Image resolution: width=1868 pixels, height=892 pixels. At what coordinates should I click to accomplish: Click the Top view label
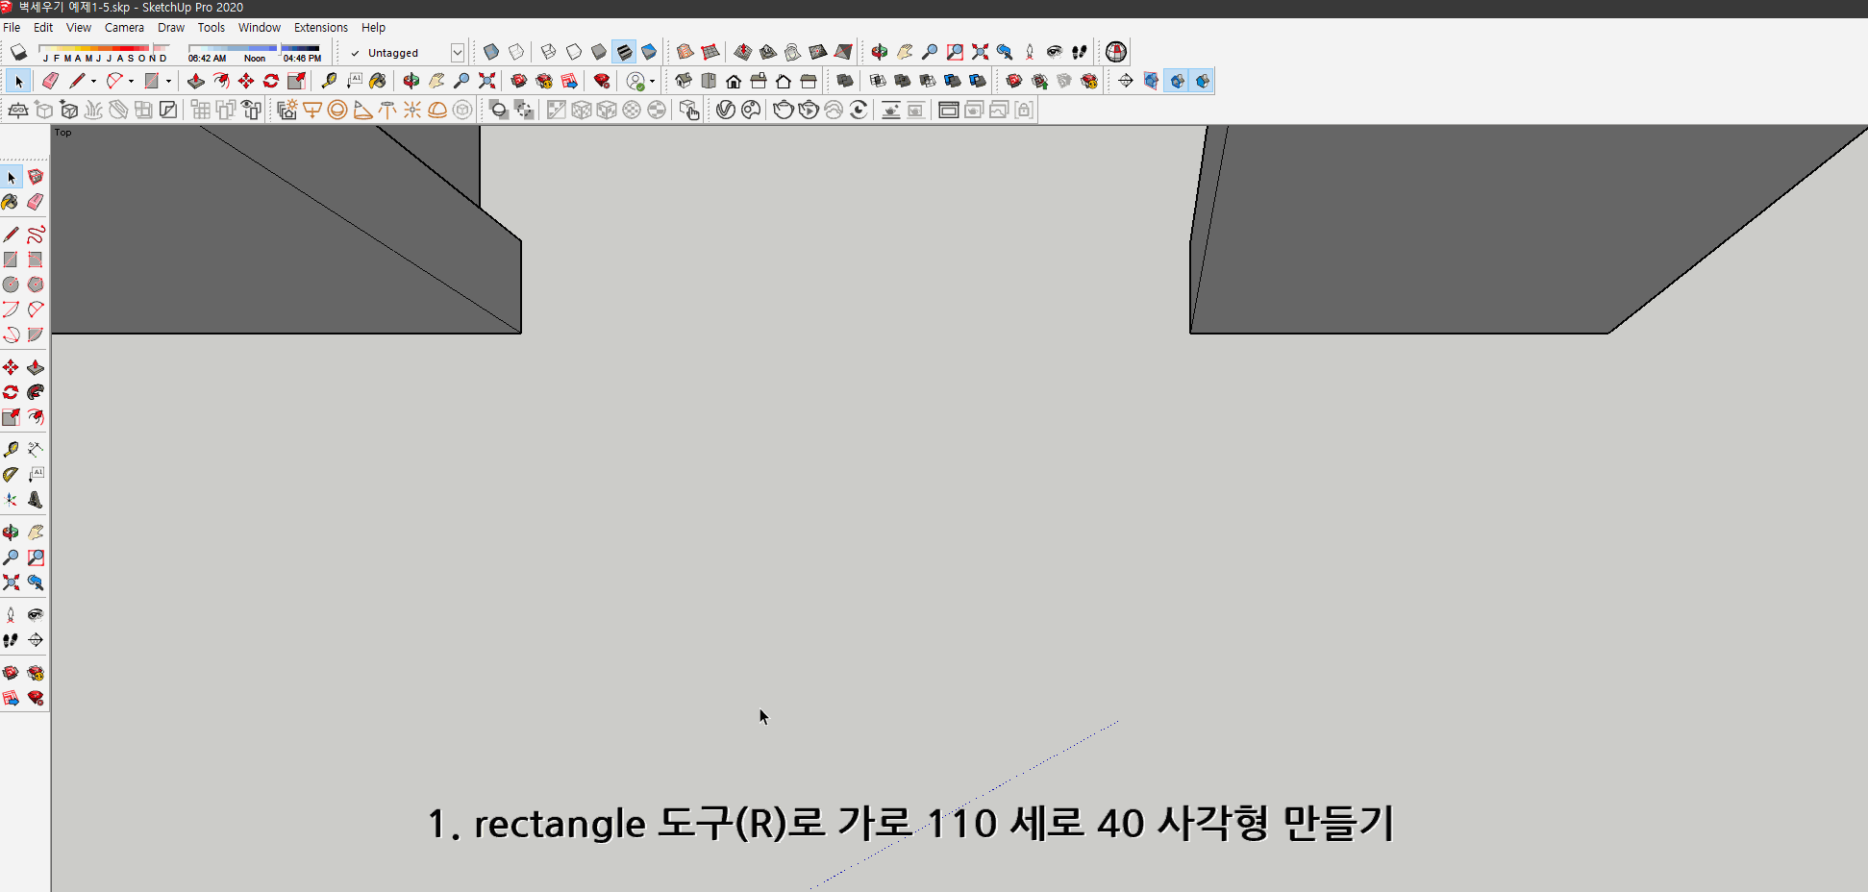click(x=63, y=132)
